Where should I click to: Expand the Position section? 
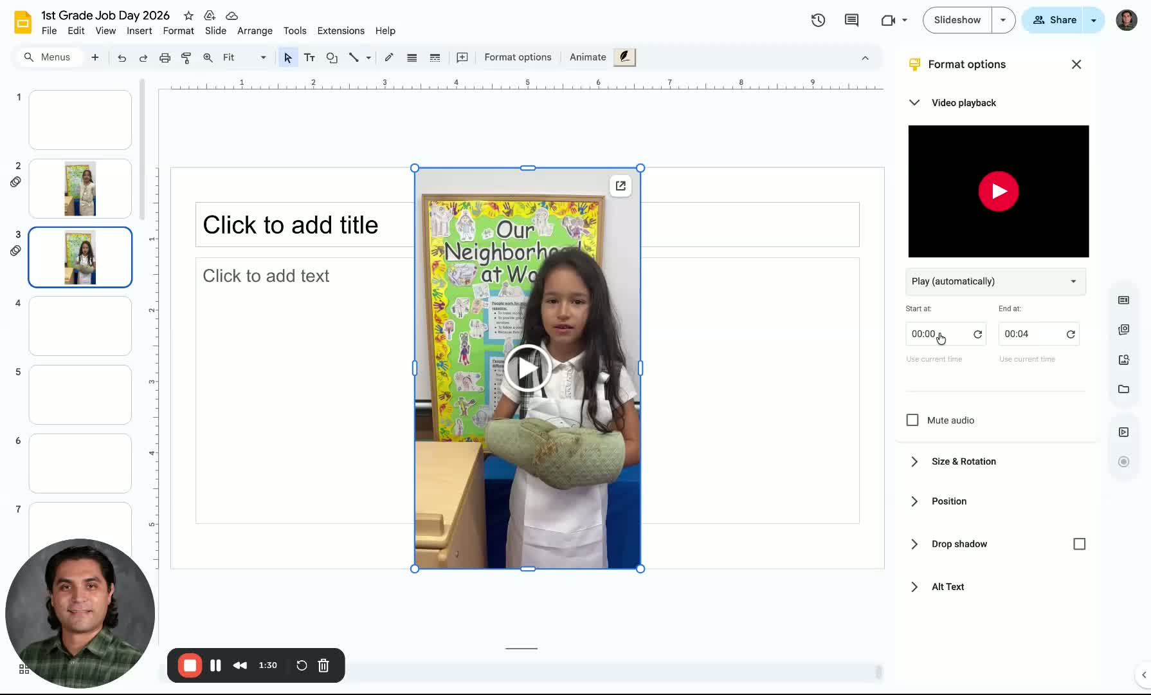pyautogui.click(x=914, y=501)
